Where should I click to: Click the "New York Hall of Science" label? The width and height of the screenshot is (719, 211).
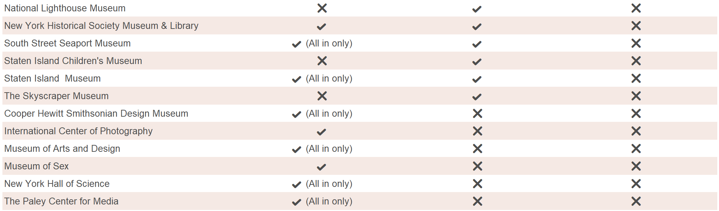click(57, 184)
